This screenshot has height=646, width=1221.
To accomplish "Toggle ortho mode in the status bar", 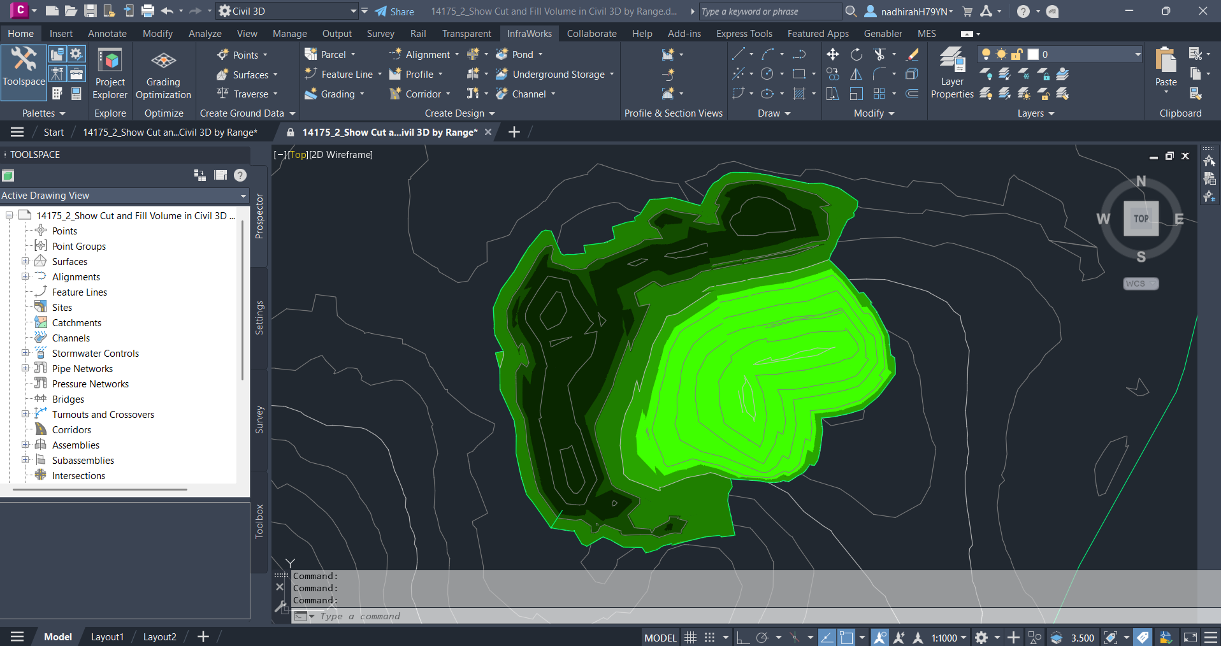I will (x=742, y=637).
